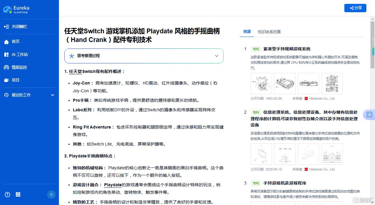The width and height of the screenshot is (375, 205).
Task: Click the 专利 tag of result 3
Action: 256,183
